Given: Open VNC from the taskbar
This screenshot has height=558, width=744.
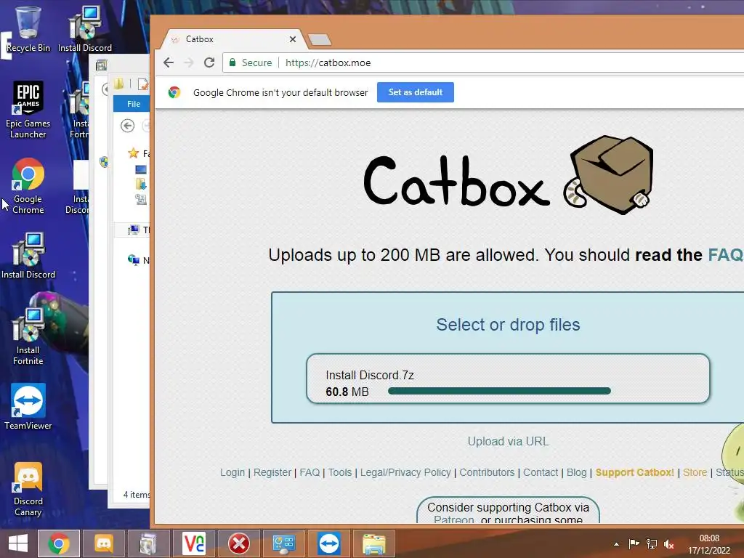Looking at the screenshot, I should [193, 543].
